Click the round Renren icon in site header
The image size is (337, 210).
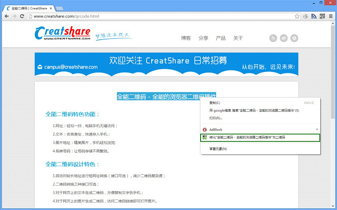[294, 38]
